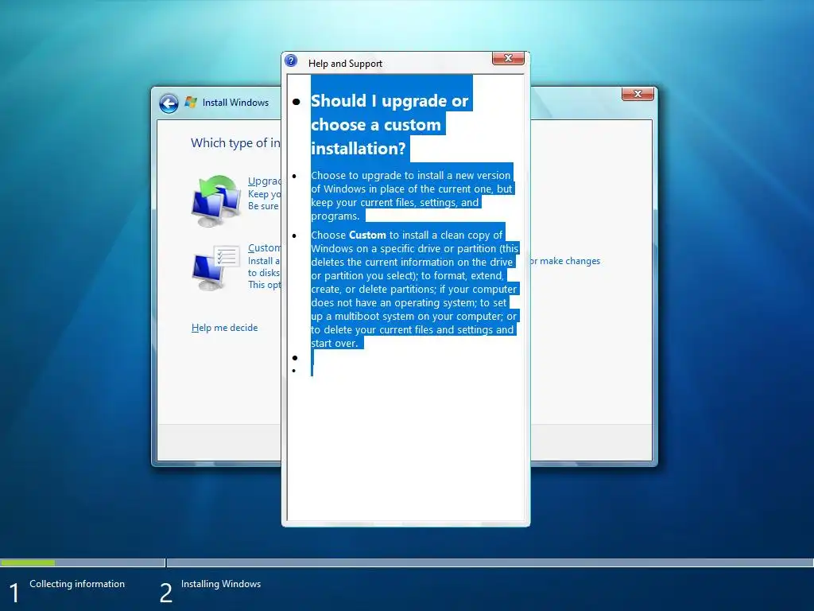The width and height of the screenshot is (814, 611).
Task: Click the heading 'Should I upgrade or'
Action: 390,101
